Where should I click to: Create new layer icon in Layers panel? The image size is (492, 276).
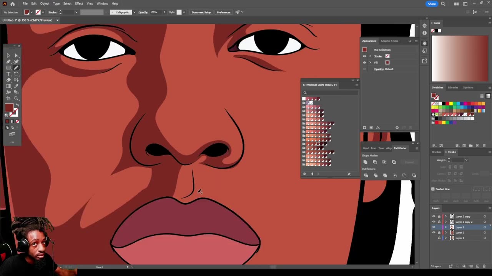478,266
